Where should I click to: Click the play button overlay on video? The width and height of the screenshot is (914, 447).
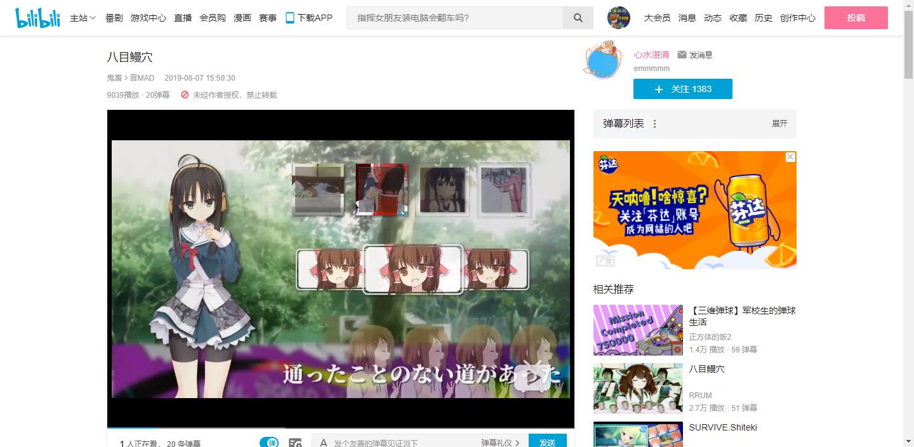tap(532, 378)
